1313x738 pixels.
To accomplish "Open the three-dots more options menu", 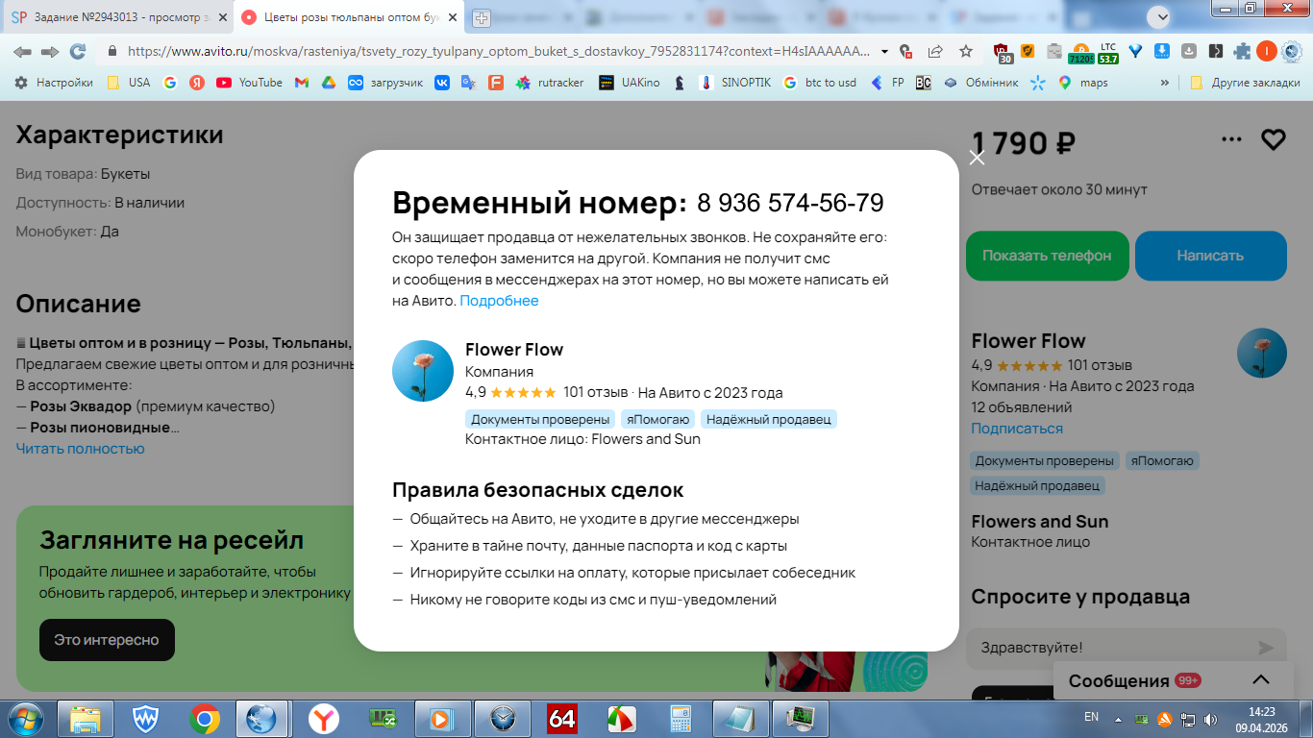I will pyautogui.click(x=1231, y=140).
